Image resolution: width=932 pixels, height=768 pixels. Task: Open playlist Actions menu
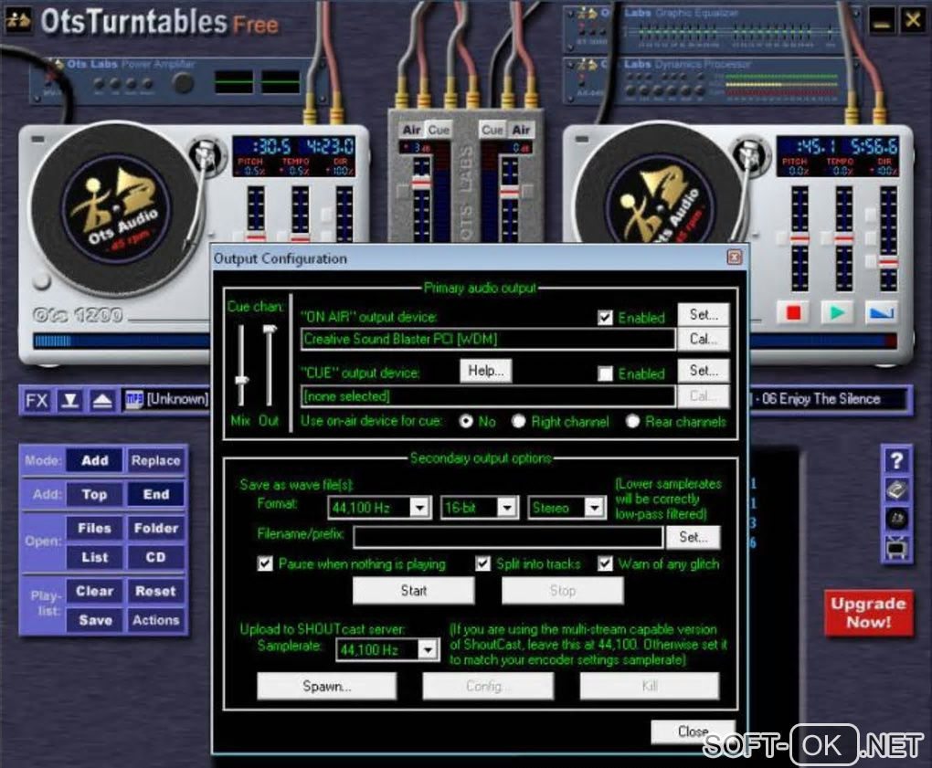[155, 620]
